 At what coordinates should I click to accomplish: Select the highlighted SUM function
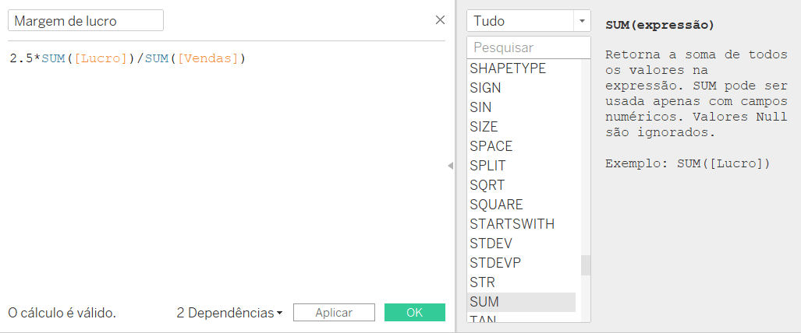[521, 302]
